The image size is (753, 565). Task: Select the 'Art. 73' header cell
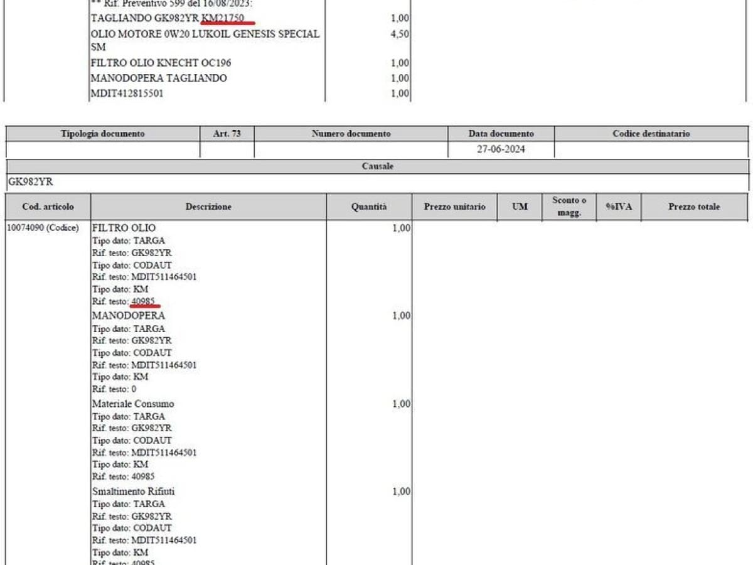[x=227, y=134]
